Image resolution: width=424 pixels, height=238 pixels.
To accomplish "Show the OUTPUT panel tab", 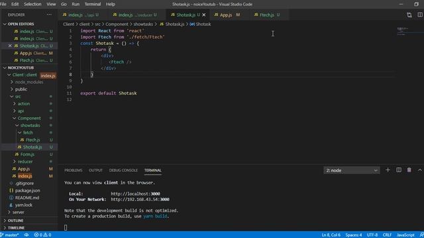I will (x=95, y=171).
